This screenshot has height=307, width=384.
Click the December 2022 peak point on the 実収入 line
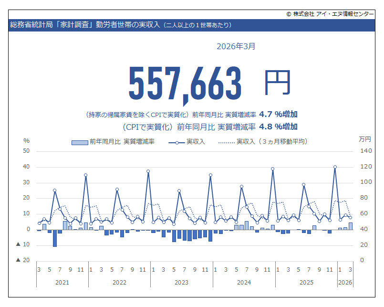[148, 171]
